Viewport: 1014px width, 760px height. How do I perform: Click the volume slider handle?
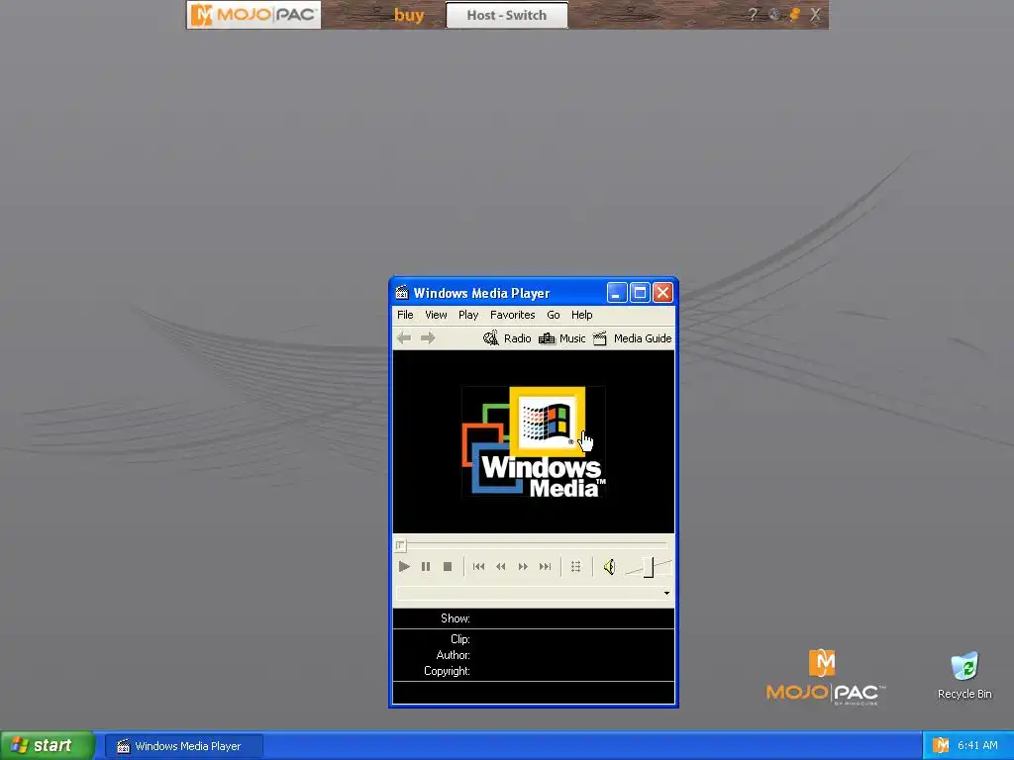[649, 567]
